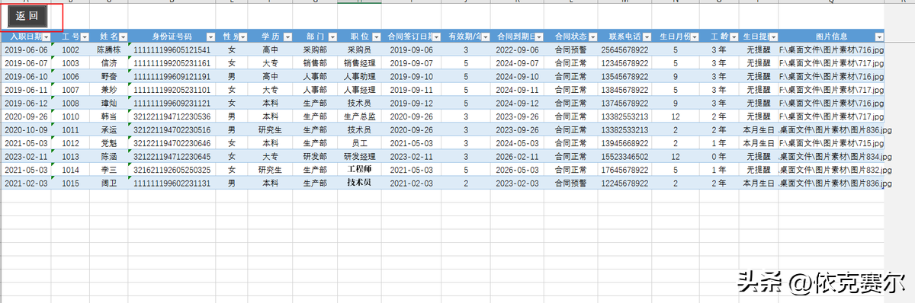Open the 入职日期 column filter dropdown
Screen dimensions: 915x303
click(x=47, y=37)
